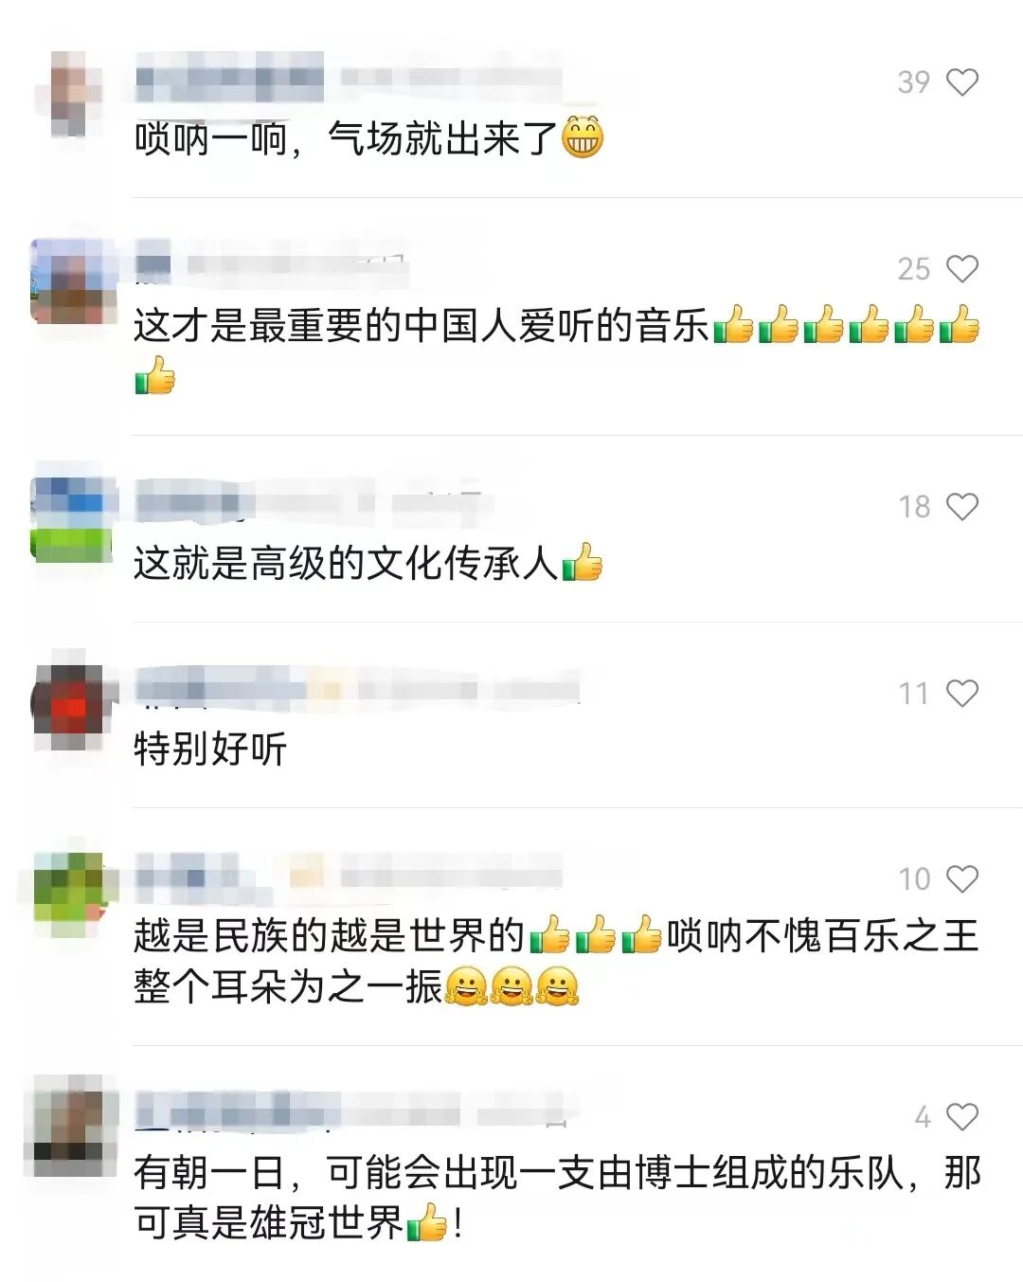Viewport: 1023px width, 1282px height.
Task: Open the blurred username of top commenter
Action: point(229,79)
